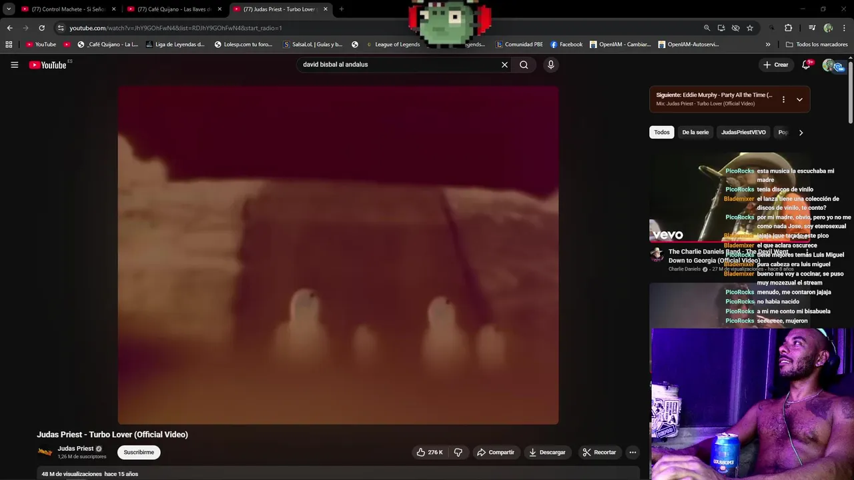Go back one page in browser
This screenshot has height=480, width=854.
tap(9, 28)
